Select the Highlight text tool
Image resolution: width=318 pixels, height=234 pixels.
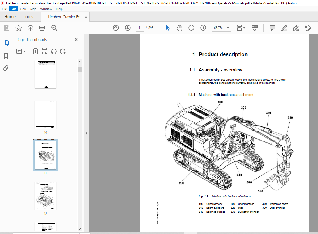point(284,28)
